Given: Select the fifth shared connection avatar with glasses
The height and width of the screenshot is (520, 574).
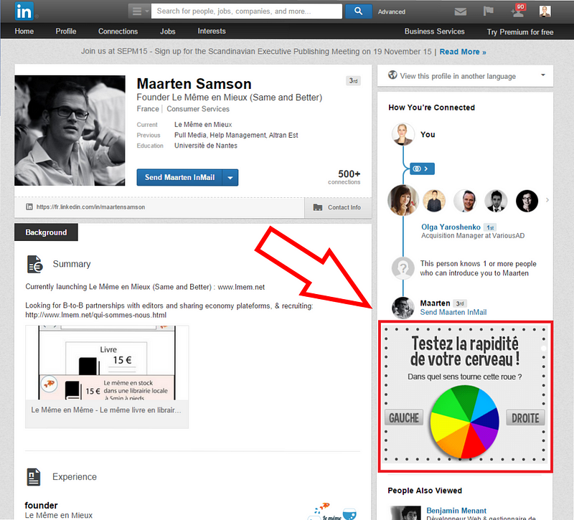Looking at the screenshot, I should 527,201.
